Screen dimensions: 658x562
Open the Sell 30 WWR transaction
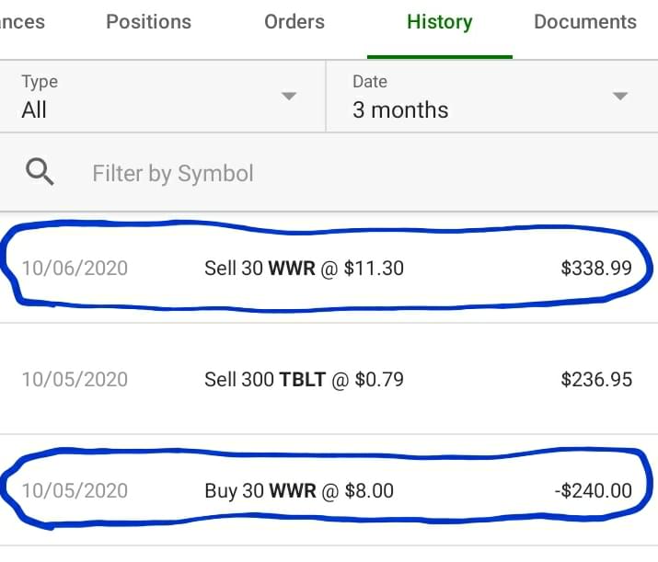(x=304, y=269)
